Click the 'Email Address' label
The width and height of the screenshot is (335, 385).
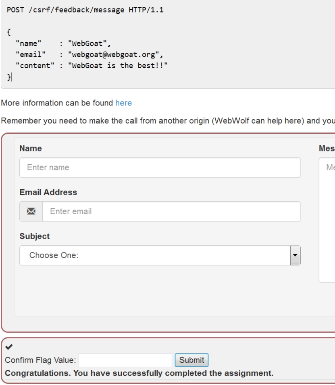(48, 192)
